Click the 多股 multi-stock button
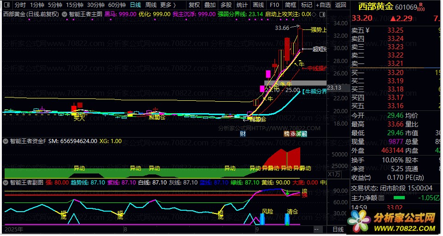Image resolution: width=443 pixels, height=236 pixels. 226,5
